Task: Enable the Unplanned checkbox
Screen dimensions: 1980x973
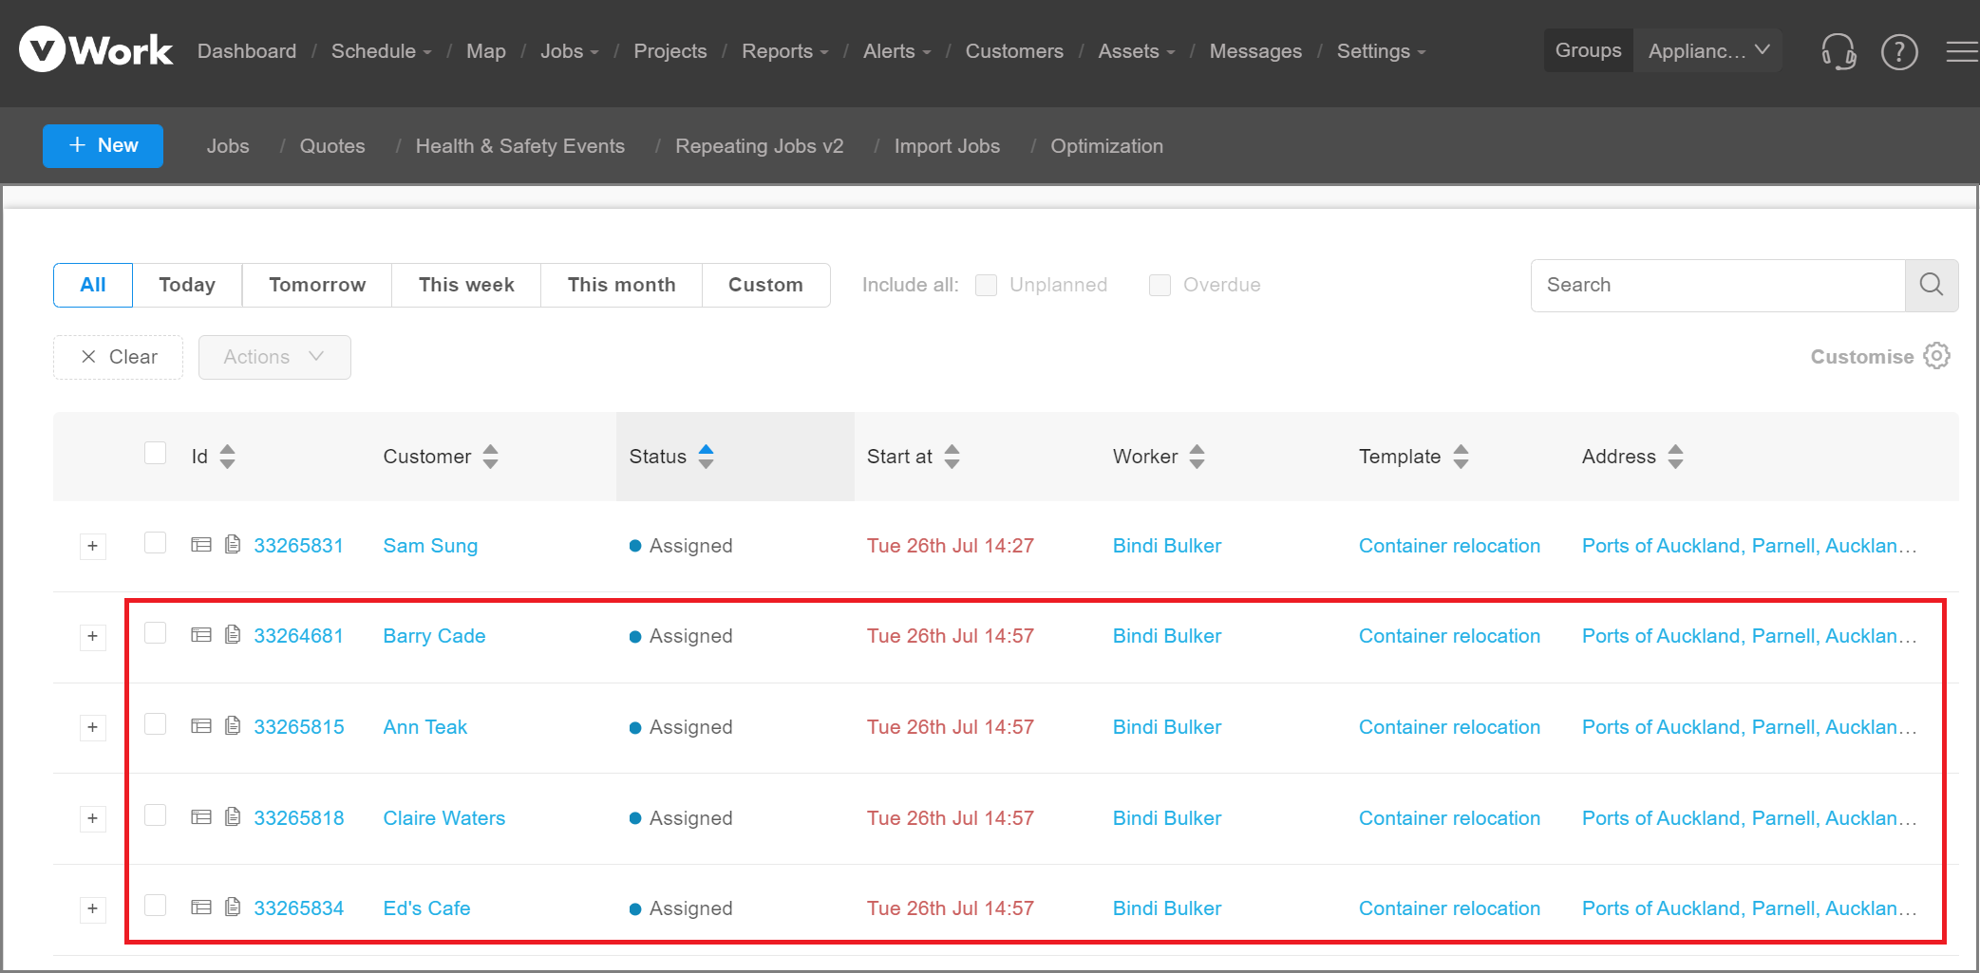Action: coord(986,285)
